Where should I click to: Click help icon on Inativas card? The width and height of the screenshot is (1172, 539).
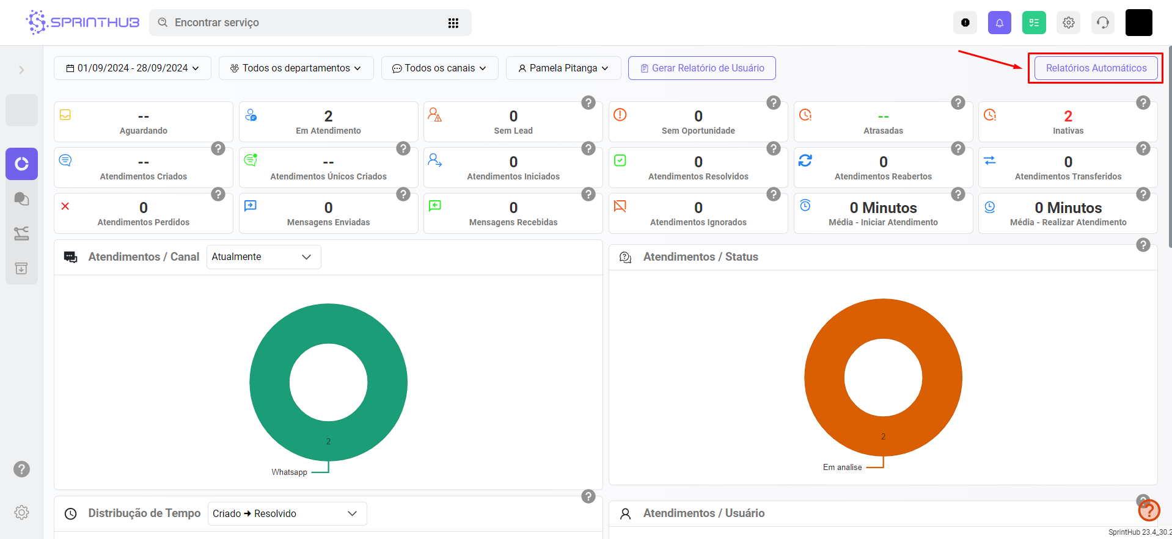pos(1143,103)
